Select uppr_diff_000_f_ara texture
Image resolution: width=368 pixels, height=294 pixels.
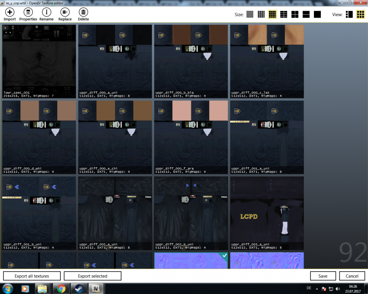click(x=191, y=137)
